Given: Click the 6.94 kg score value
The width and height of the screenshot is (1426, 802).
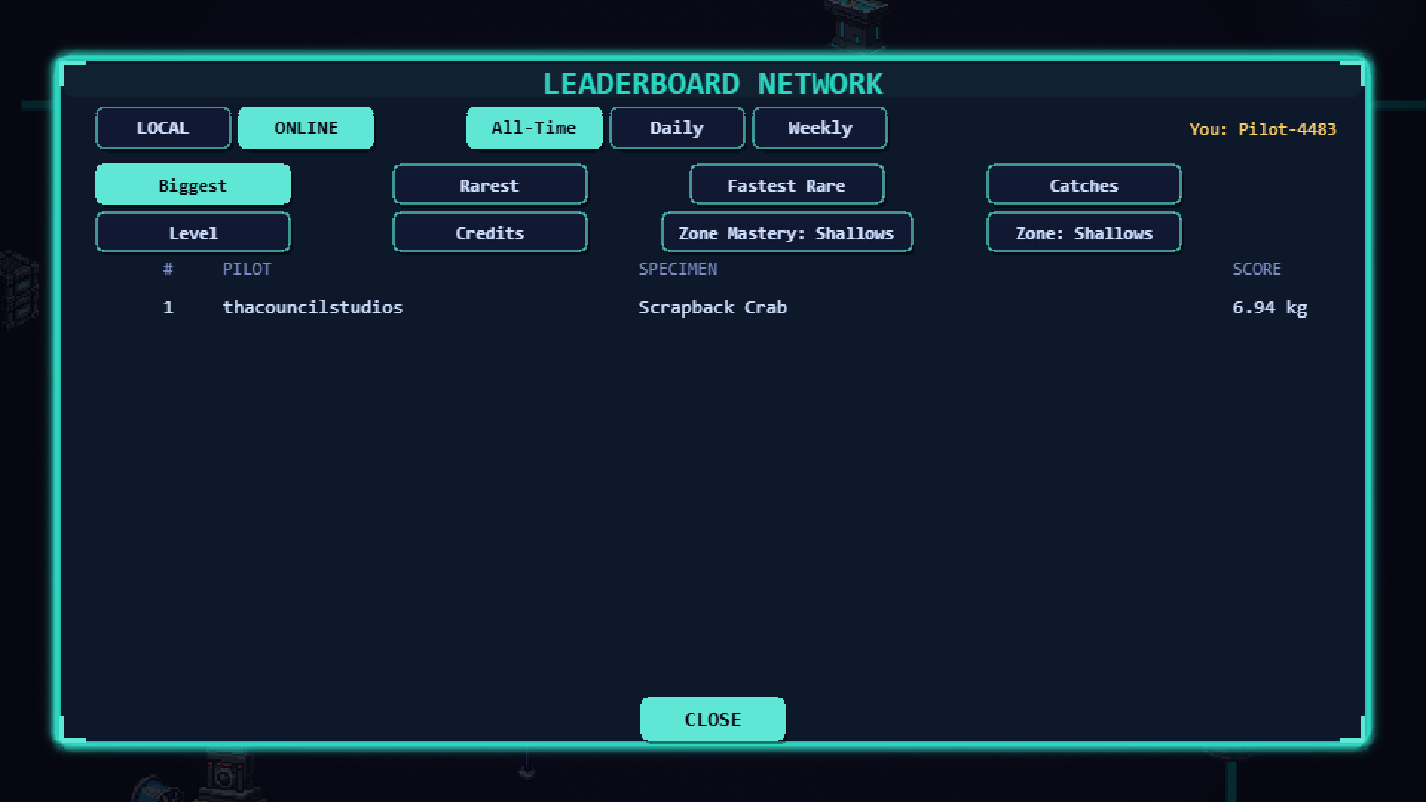Looking at the screenshot, I should pos(1270,308).
